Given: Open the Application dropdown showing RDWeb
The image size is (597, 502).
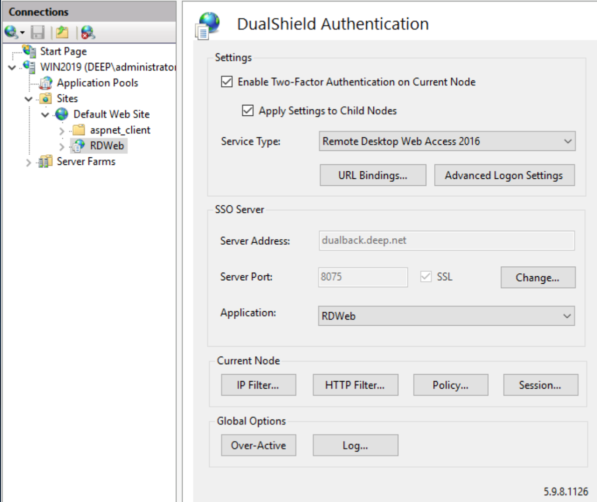Looking at the screenshot, I should [x=446, y=316].
